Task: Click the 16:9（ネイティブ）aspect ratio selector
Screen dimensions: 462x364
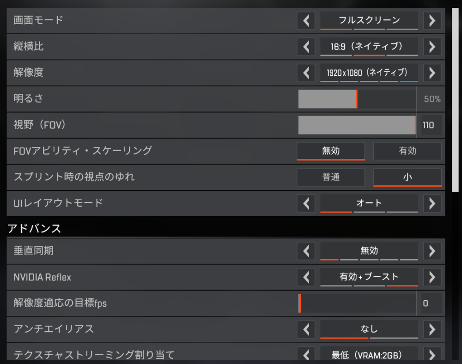Action: click(369, 47)
